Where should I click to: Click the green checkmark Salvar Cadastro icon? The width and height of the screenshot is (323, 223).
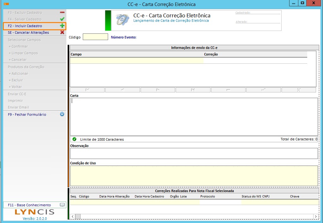pos(62,19)
